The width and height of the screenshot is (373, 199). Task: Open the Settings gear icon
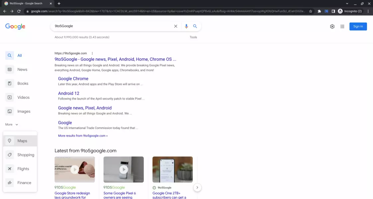(332, 27)
